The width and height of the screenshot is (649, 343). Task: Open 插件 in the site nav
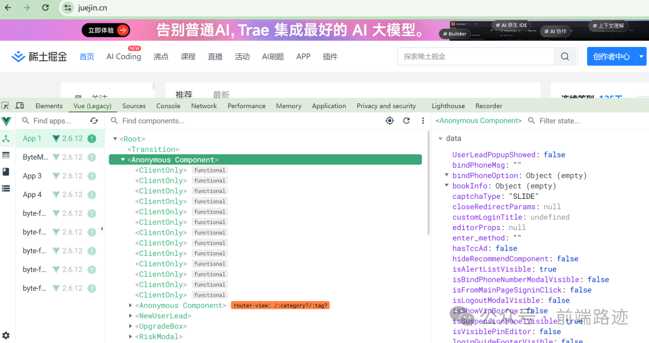coord(330,56)
